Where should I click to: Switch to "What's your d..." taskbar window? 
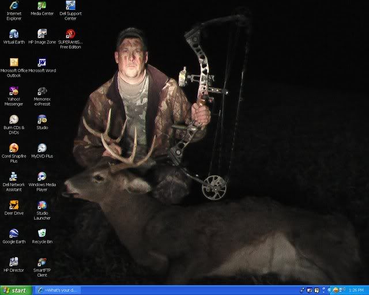[x=58, y=290]
